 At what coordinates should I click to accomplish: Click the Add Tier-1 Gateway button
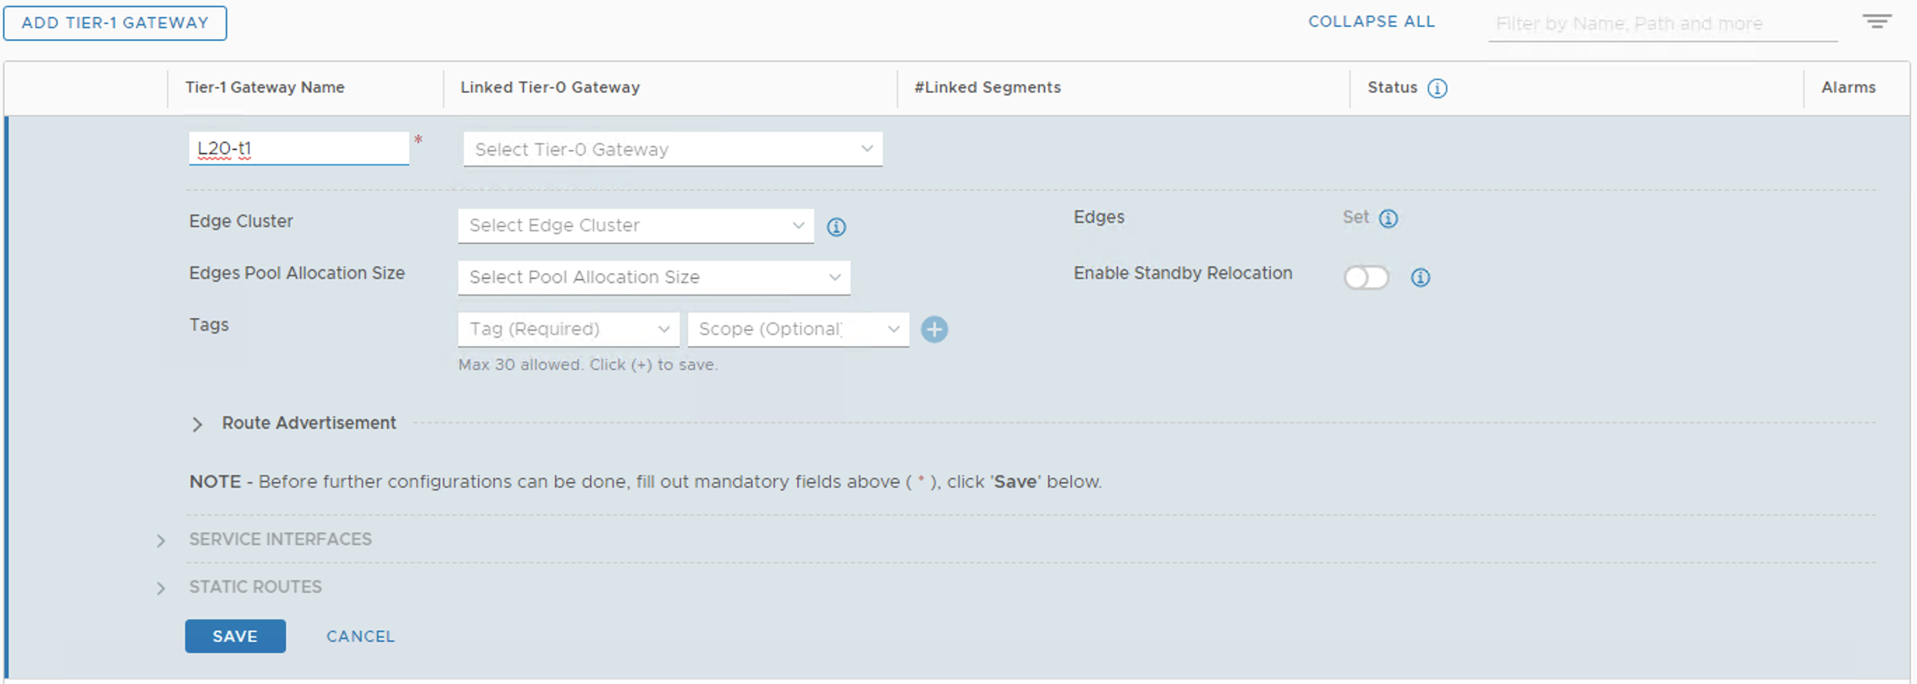(115, 23)
